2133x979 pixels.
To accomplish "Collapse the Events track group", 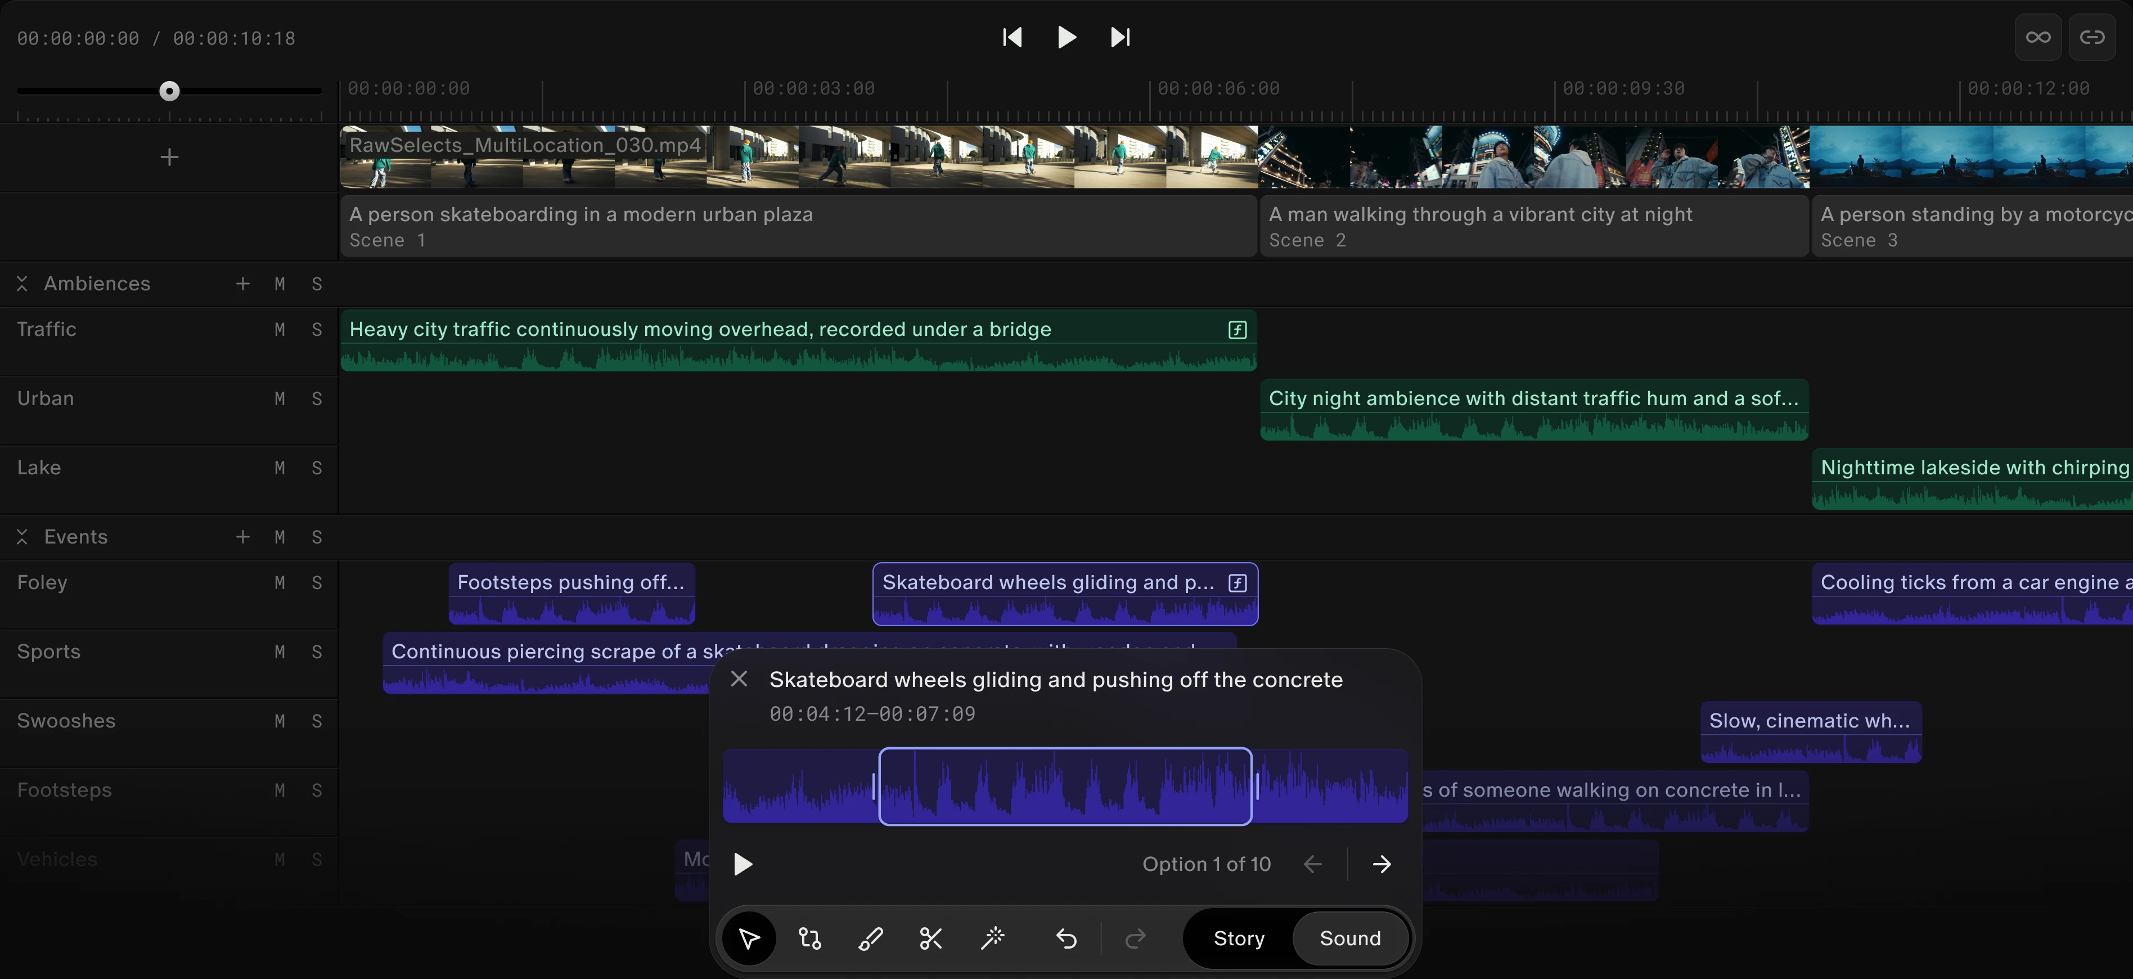I will click(x=22, y=537).
